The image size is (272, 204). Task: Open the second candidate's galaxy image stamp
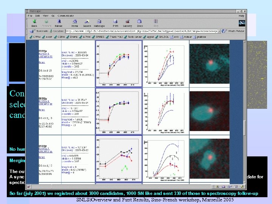[210, 111]
